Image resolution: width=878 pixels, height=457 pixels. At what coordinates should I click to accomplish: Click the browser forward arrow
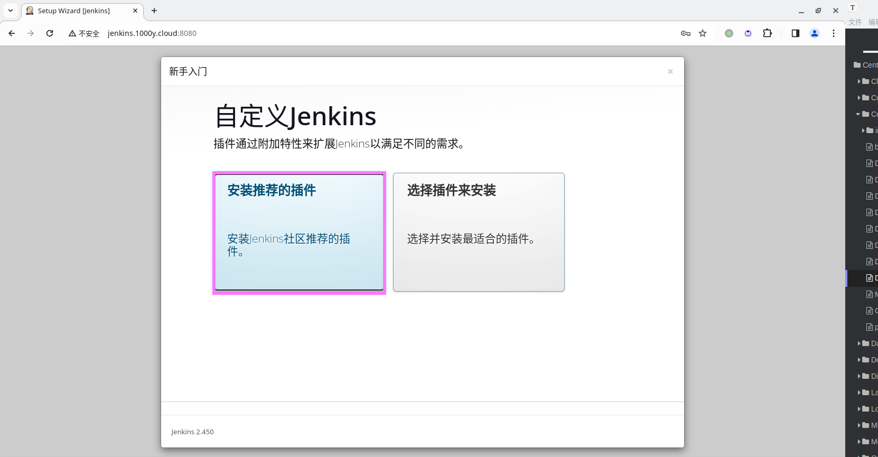pyautogui.click(x=31, y=33)
